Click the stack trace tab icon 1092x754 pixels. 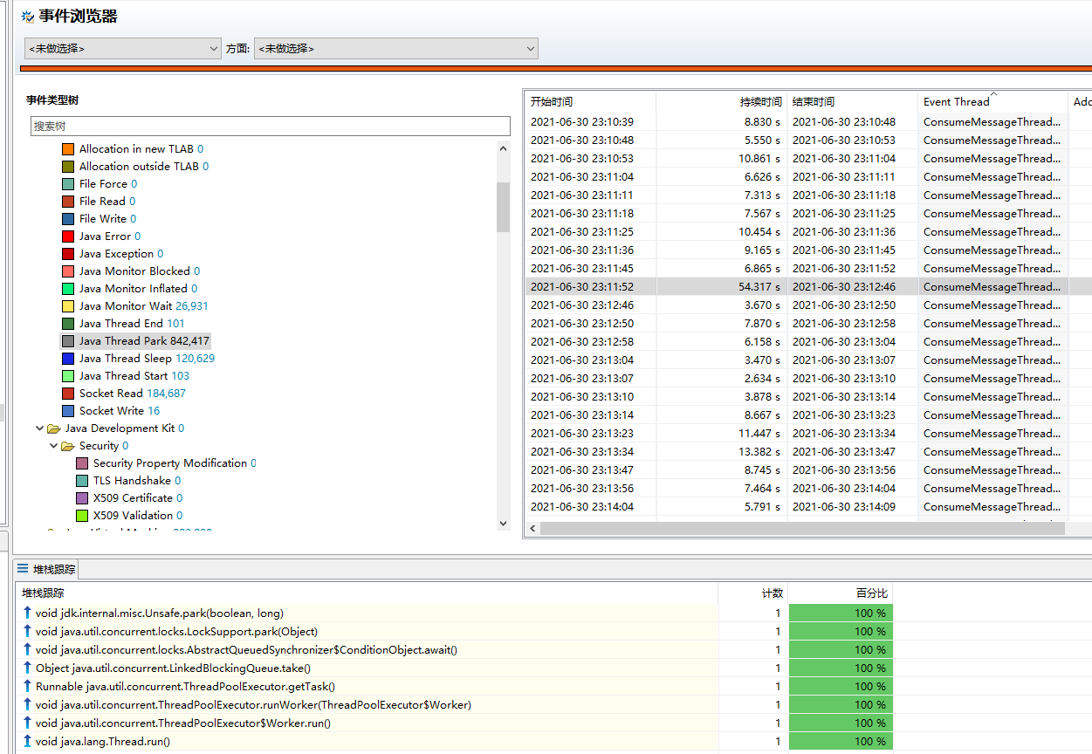(23, 569)
